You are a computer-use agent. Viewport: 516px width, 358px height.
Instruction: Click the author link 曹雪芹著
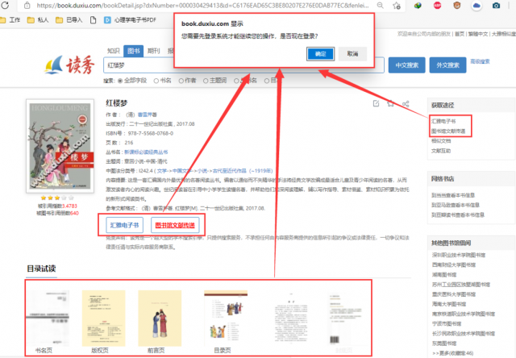click(148, 114)
